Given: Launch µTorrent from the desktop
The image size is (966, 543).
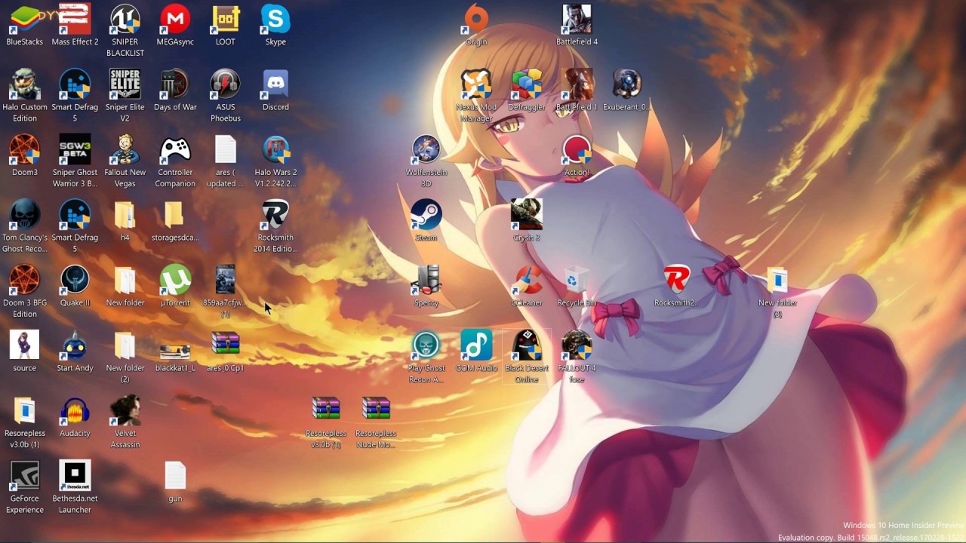Looking at the screenshot, I should coord(175,281).
